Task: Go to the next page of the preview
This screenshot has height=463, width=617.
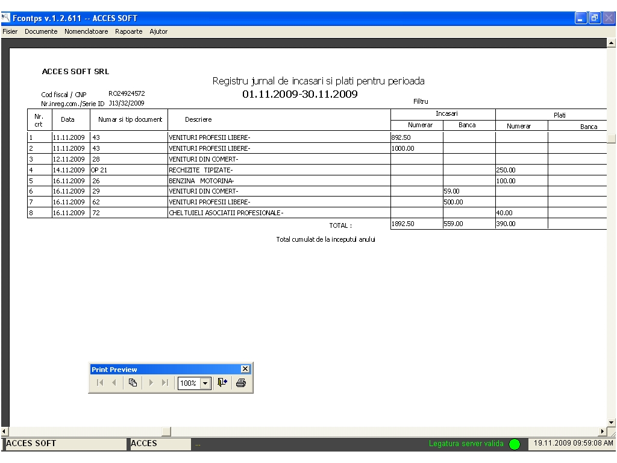Action: click(151, 383)
